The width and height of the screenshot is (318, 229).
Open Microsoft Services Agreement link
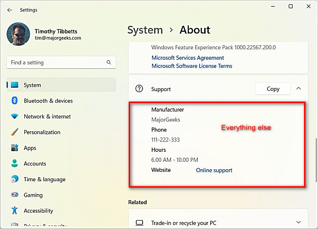[188, 58]
